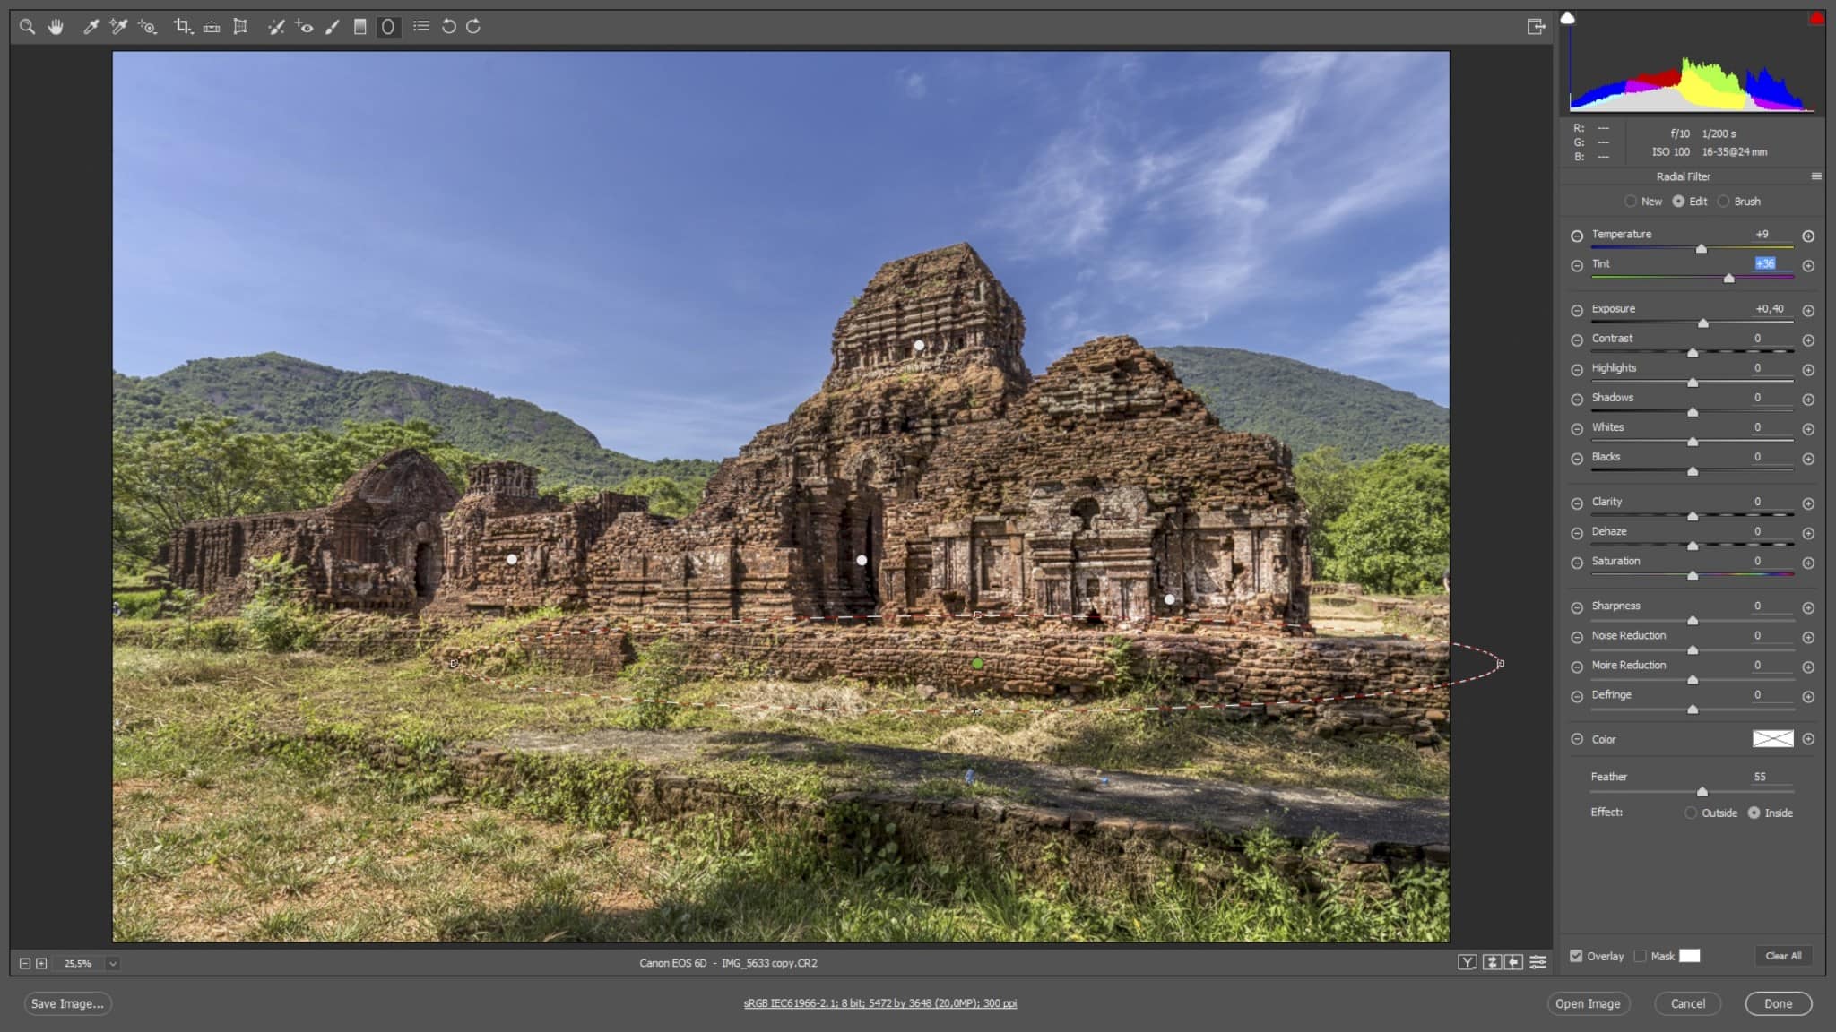Open the Radial Filter panel menu
The image size is (1836, 1032).
pos(1816,176)
